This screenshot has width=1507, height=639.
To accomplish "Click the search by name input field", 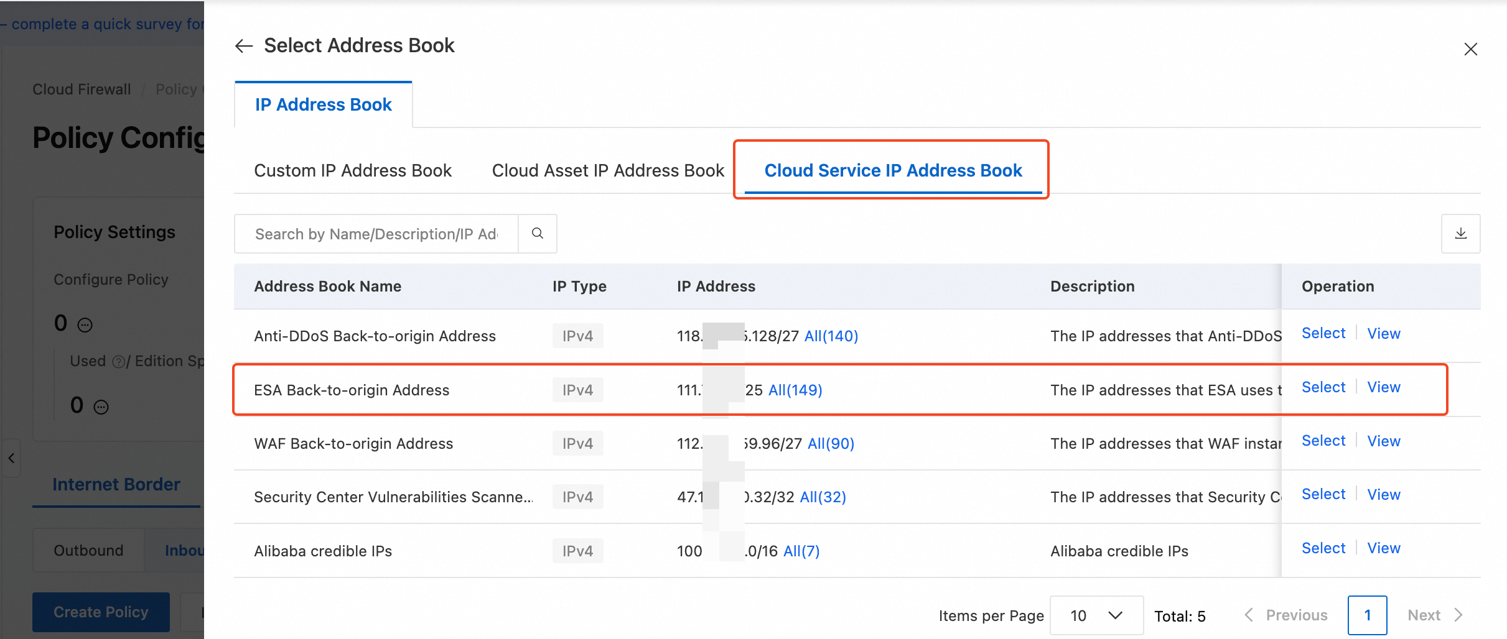I will (x=376, y=234).
